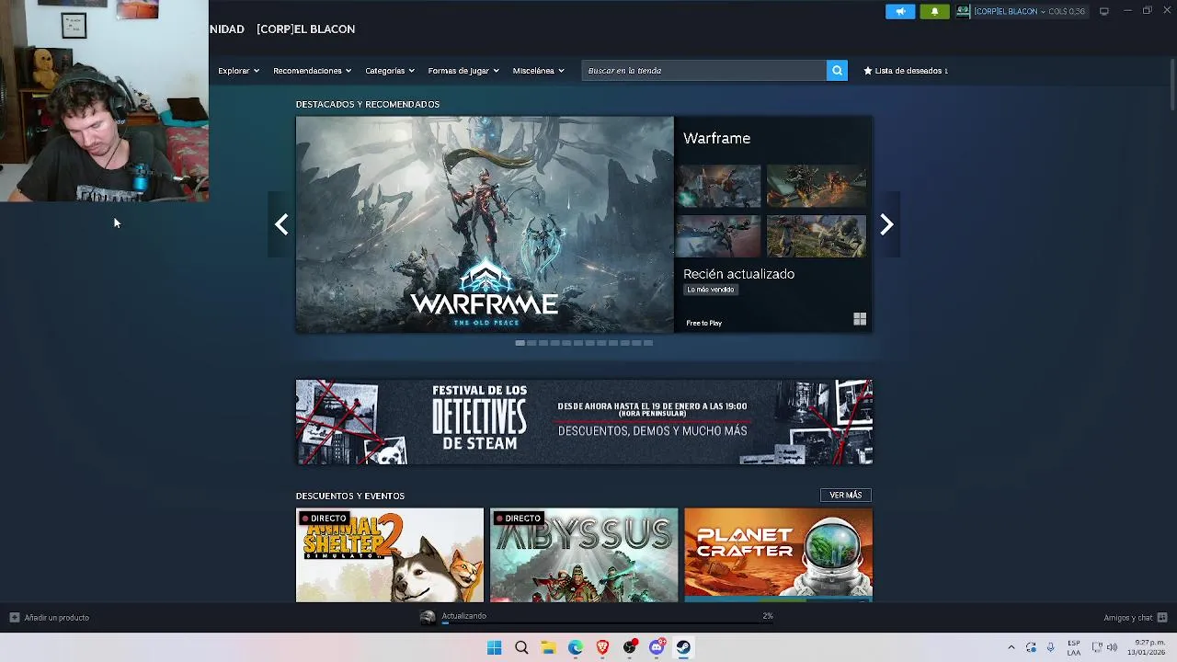Open Big Picture mode monitor icon
This screenshot has width=1177, height=662.
click(1103, 11)
